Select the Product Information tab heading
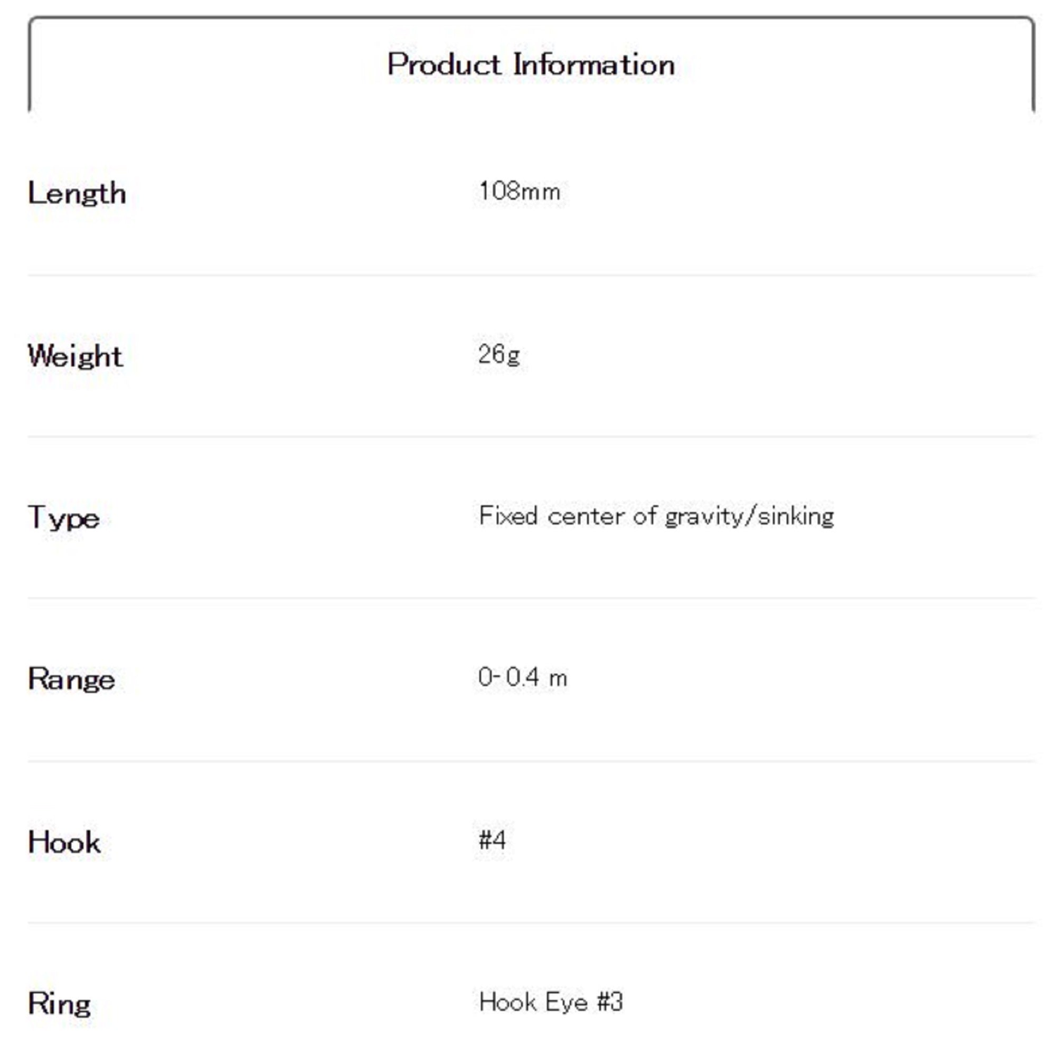Screen dimensions: 1056x1054 coord(530,64)
